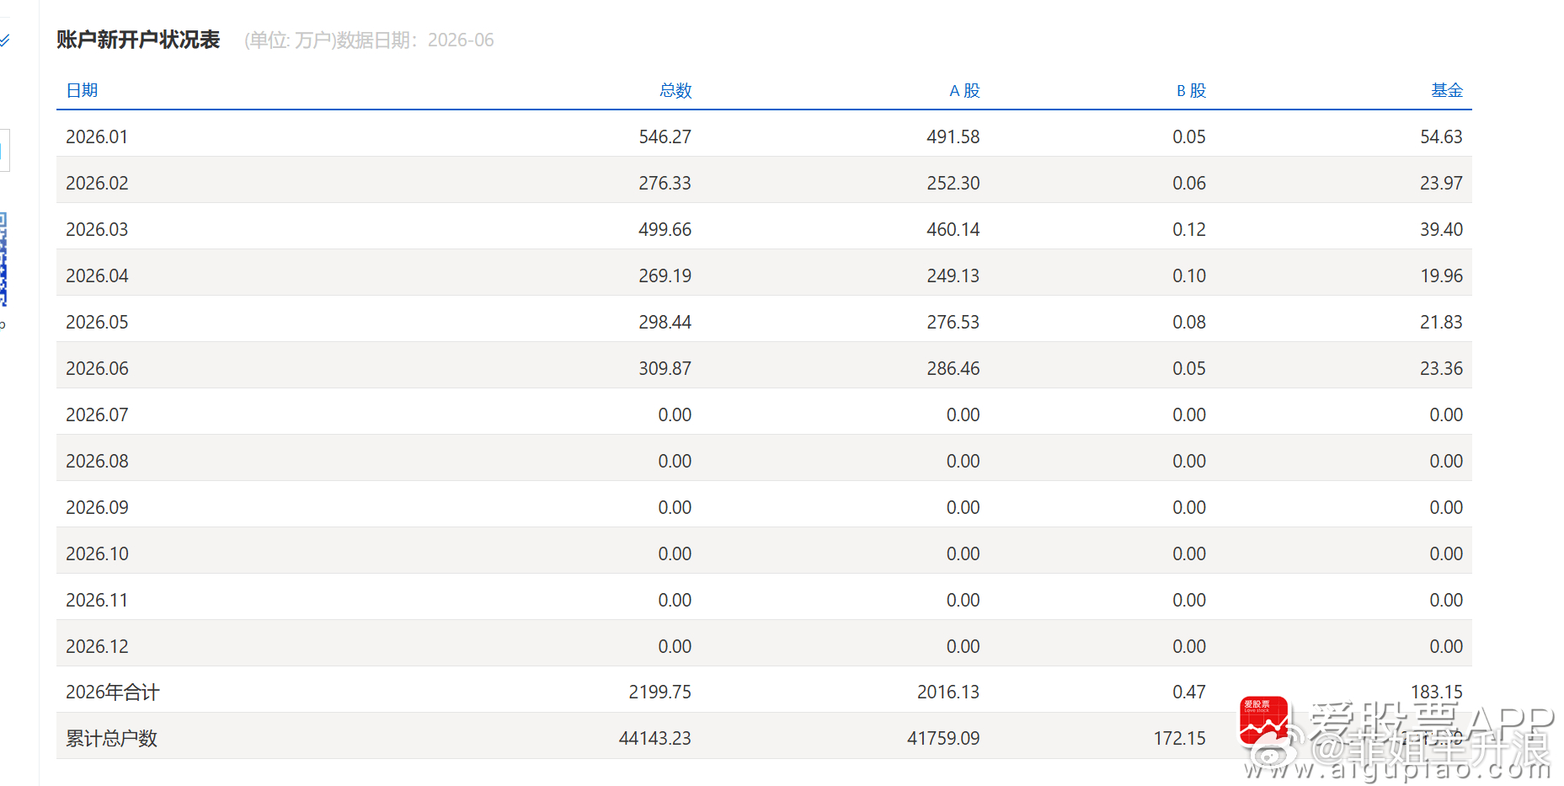Click B股 value 0.08
The image size is (1564, 786).
pyautogui.click(x=1189, y=322)
